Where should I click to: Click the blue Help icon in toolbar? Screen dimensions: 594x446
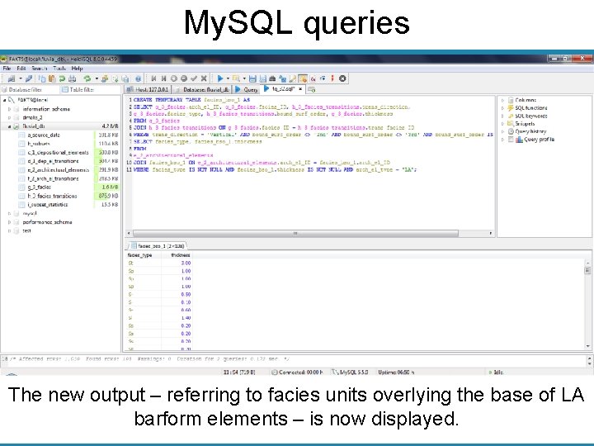(x=138, y=78)
